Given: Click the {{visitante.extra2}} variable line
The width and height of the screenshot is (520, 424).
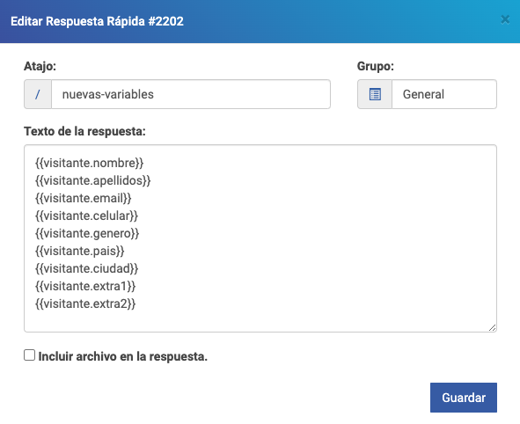Looking at the screenshot, I should pos(85,303).
